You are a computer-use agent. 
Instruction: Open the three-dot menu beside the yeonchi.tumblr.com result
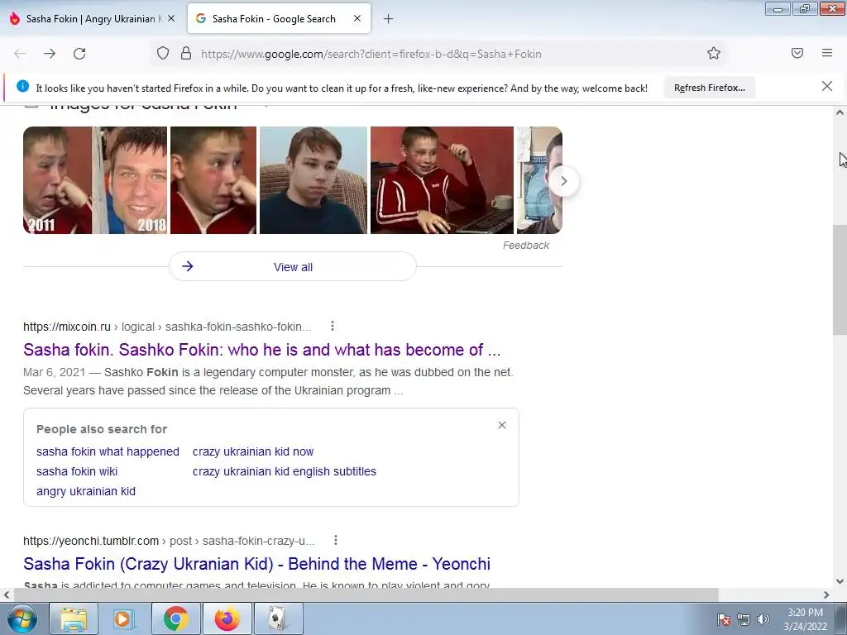pyautogui.click(x=336, y=540)
